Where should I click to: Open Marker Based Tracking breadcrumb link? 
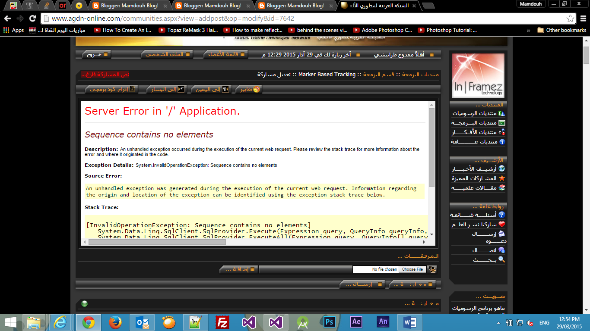click(x=327, y=75)
